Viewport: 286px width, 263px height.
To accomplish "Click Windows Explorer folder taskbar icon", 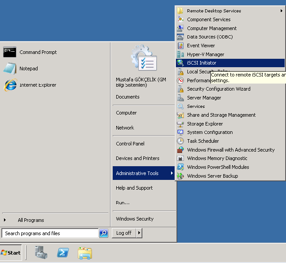I will click(85, 253).
